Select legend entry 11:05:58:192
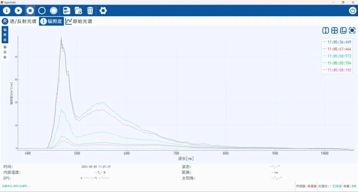This screenshot has height=192, width=358. coord(337,70)
